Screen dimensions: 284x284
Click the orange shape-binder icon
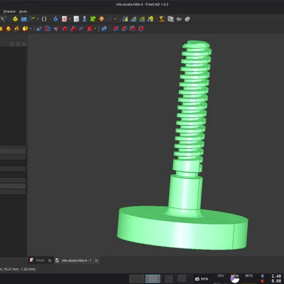tap(102, 19)
